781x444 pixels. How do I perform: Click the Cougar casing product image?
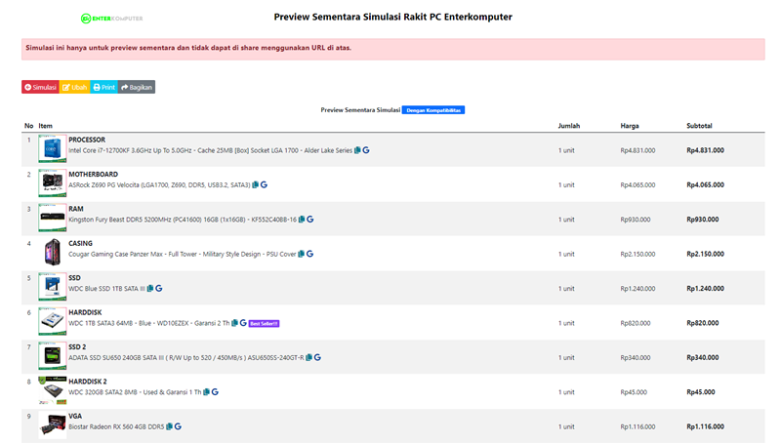tap(53, 252)
